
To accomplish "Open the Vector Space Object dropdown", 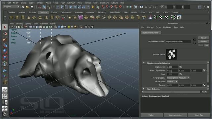I will pos(172,82).
